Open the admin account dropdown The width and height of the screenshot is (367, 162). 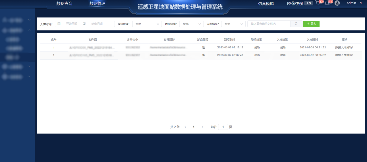coord(354,3)
